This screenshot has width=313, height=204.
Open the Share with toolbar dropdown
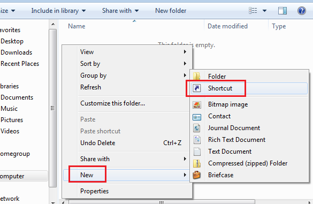point(120,11)
